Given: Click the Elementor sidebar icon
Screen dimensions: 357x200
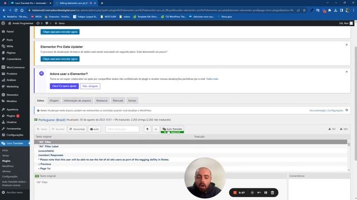Looking at the screenshot, I should (x=3, y=95).
